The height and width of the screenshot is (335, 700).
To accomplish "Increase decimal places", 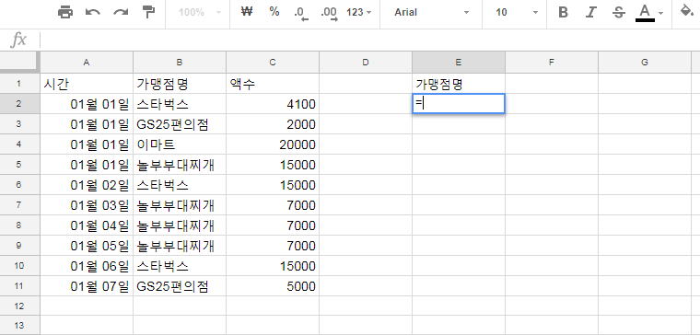I will pos(329,13).
